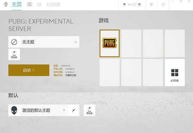Image resolution: width=193 pixels, height=133 pixels.
Task: Click the 默认 section heading
Action: [13, 95]
